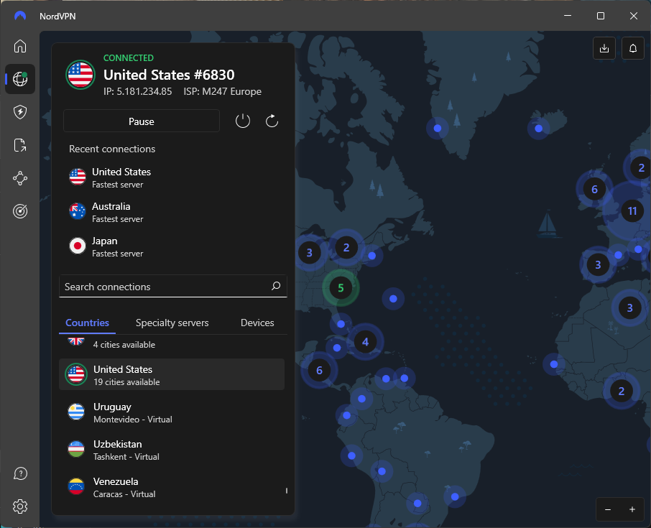
Task: Maximize the NordVPN window
Action: (601, 16)
